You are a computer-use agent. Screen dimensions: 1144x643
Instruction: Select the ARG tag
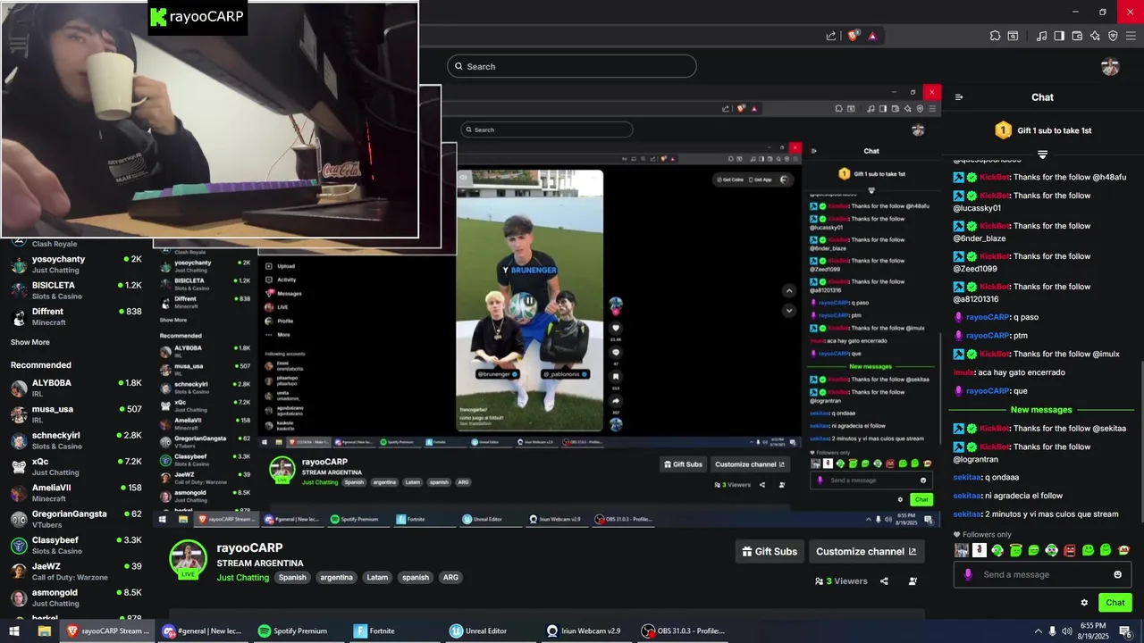click(x=450, y=578)
